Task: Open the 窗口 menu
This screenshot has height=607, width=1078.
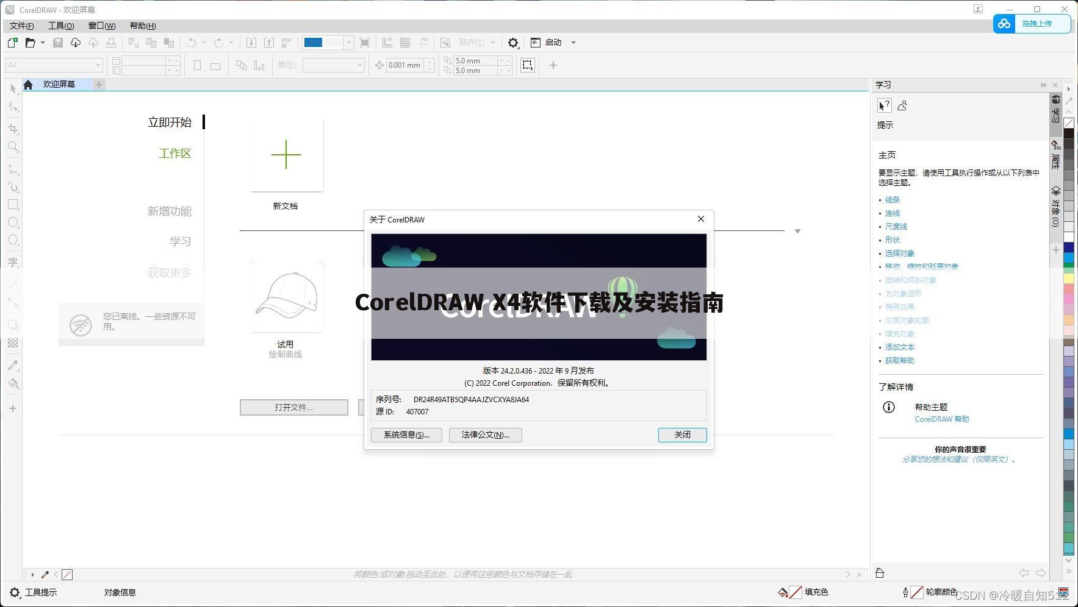Action: pyautogui.click(x=102, y=26)
